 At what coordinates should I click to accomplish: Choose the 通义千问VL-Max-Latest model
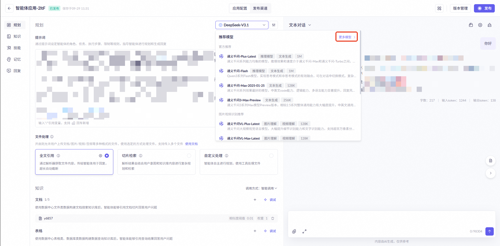[288, 138]
